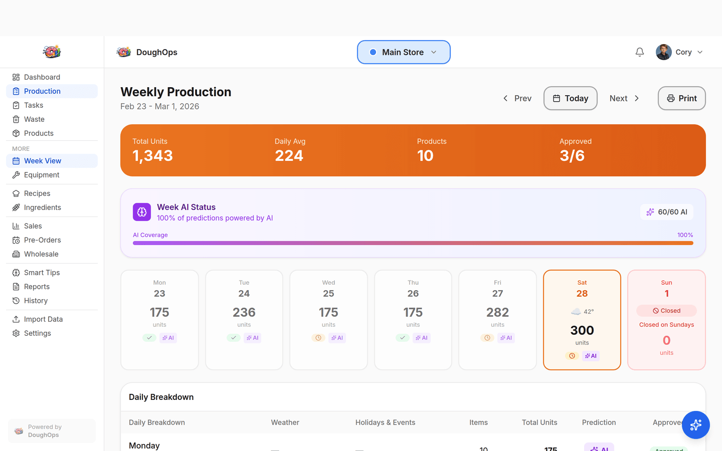722x451 pixels.
Task: Open Equipment via its wrench icon
Action: coord(16,175)
